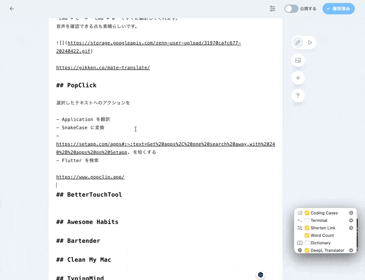Image resolution: width=365 pixels, height=280 pixels.
Task: Open article settings sliders icon
Action: [x=272, y=9]
